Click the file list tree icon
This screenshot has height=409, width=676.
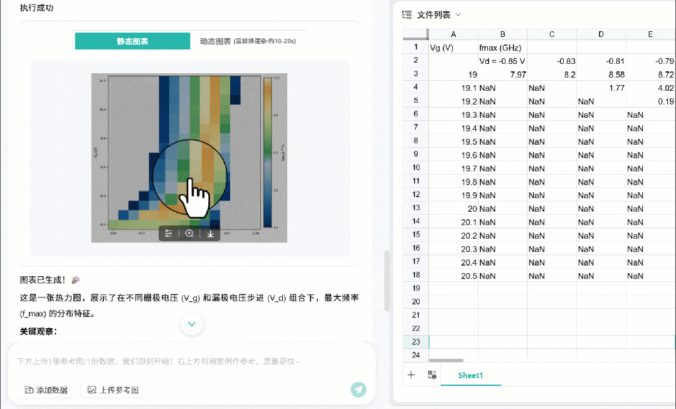[407, 14]
